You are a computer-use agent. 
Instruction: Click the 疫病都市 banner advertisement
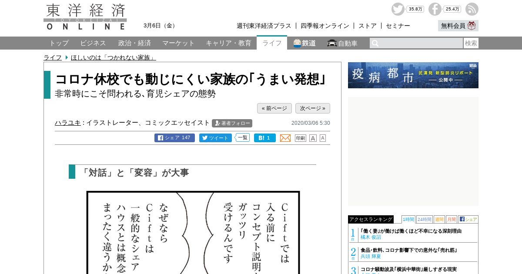pyautogui.click(x=413, y=75)
